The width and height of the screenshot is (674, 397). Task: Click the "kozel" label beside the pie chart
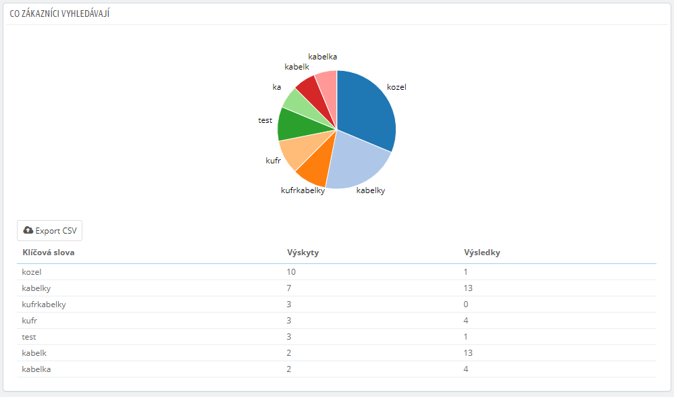click(396, 87)
